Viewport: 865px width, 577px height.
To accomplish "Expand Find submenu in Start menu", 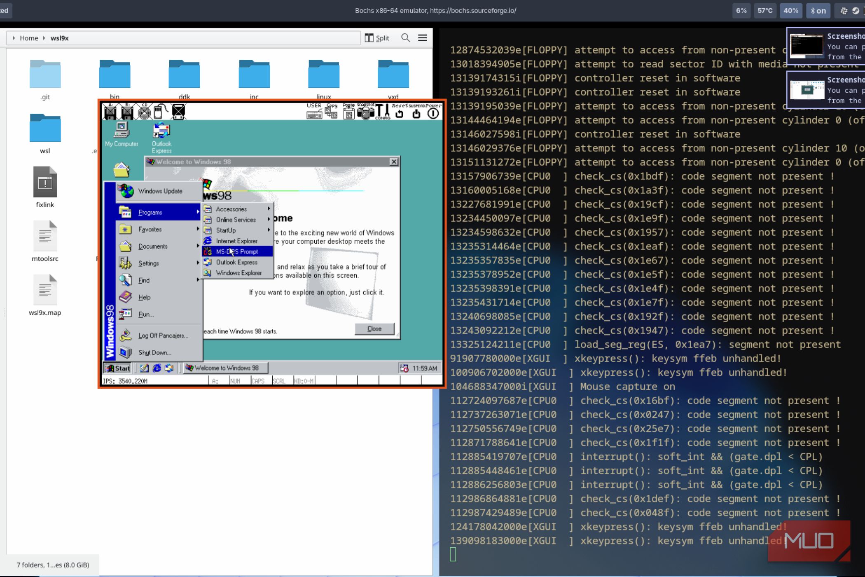I will [159, 280].
